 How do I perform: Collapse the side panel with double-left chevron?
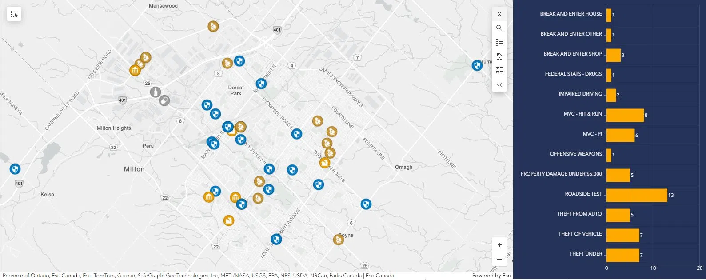click(499, 85)
